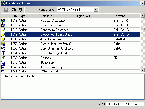This screenshot has height=109, width=146.
Task: Click the Jump to domains cylinder icon
Action: coord(3,39)
